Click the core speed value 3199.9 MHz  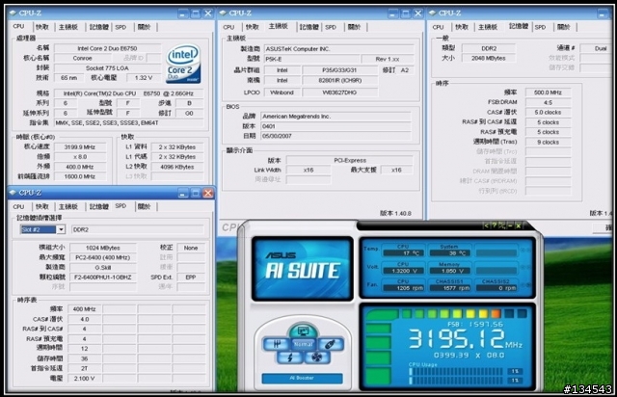click(x=80, y=146)
